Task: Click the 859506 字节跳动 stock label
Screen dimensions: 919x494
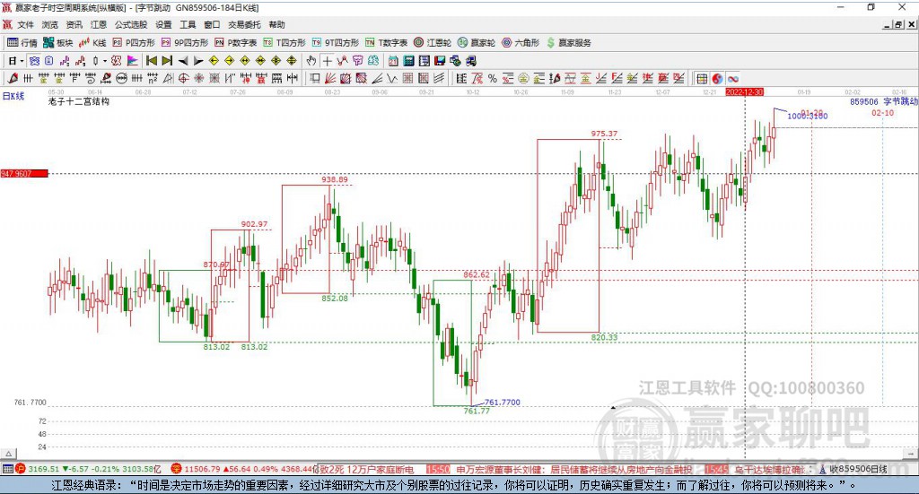Action: click(884, 102)
